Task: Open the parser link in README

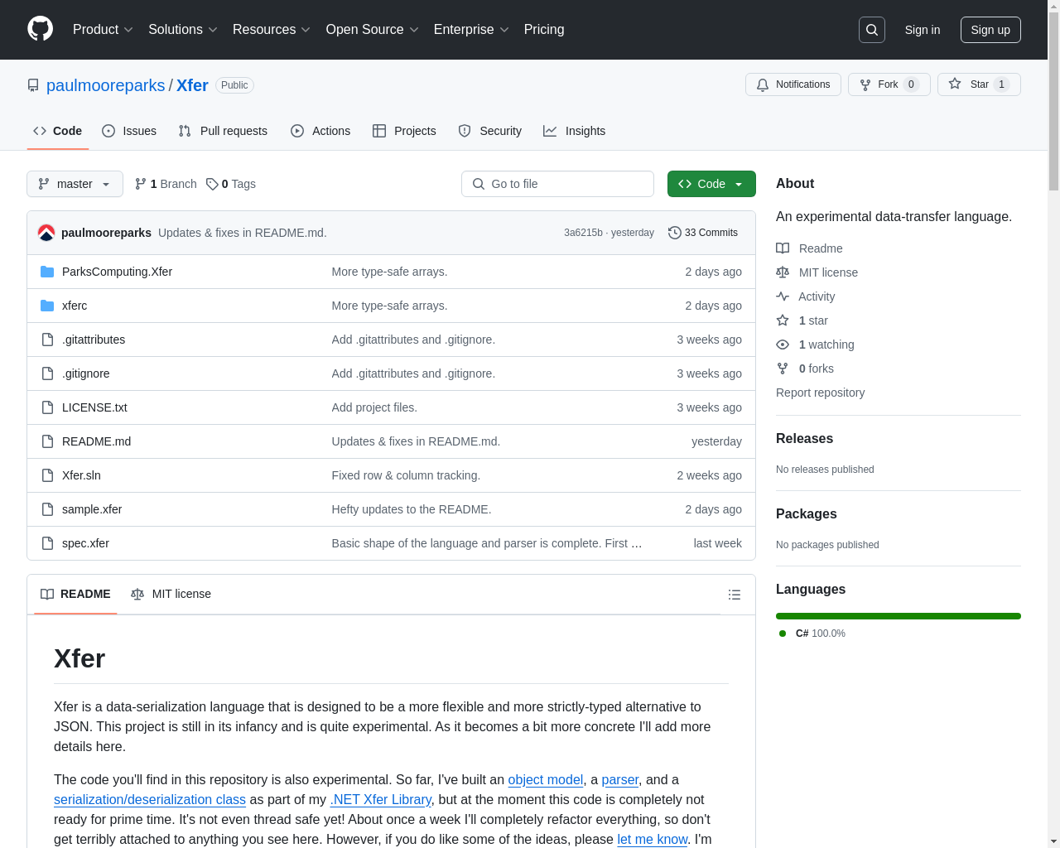Action: pyautogui.click(x=620, y=779)
